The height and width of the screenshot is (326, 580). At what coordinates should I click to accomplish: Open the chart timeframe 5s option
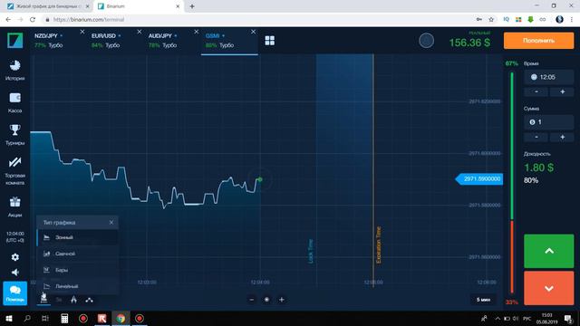(x=59, y=300)
